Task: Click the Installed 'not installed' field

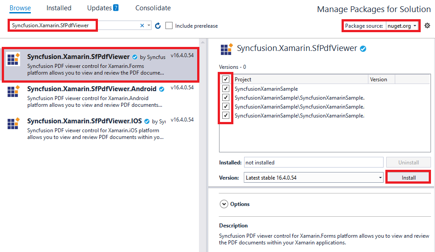Action: pyautogui.click(x=313, y=163)
